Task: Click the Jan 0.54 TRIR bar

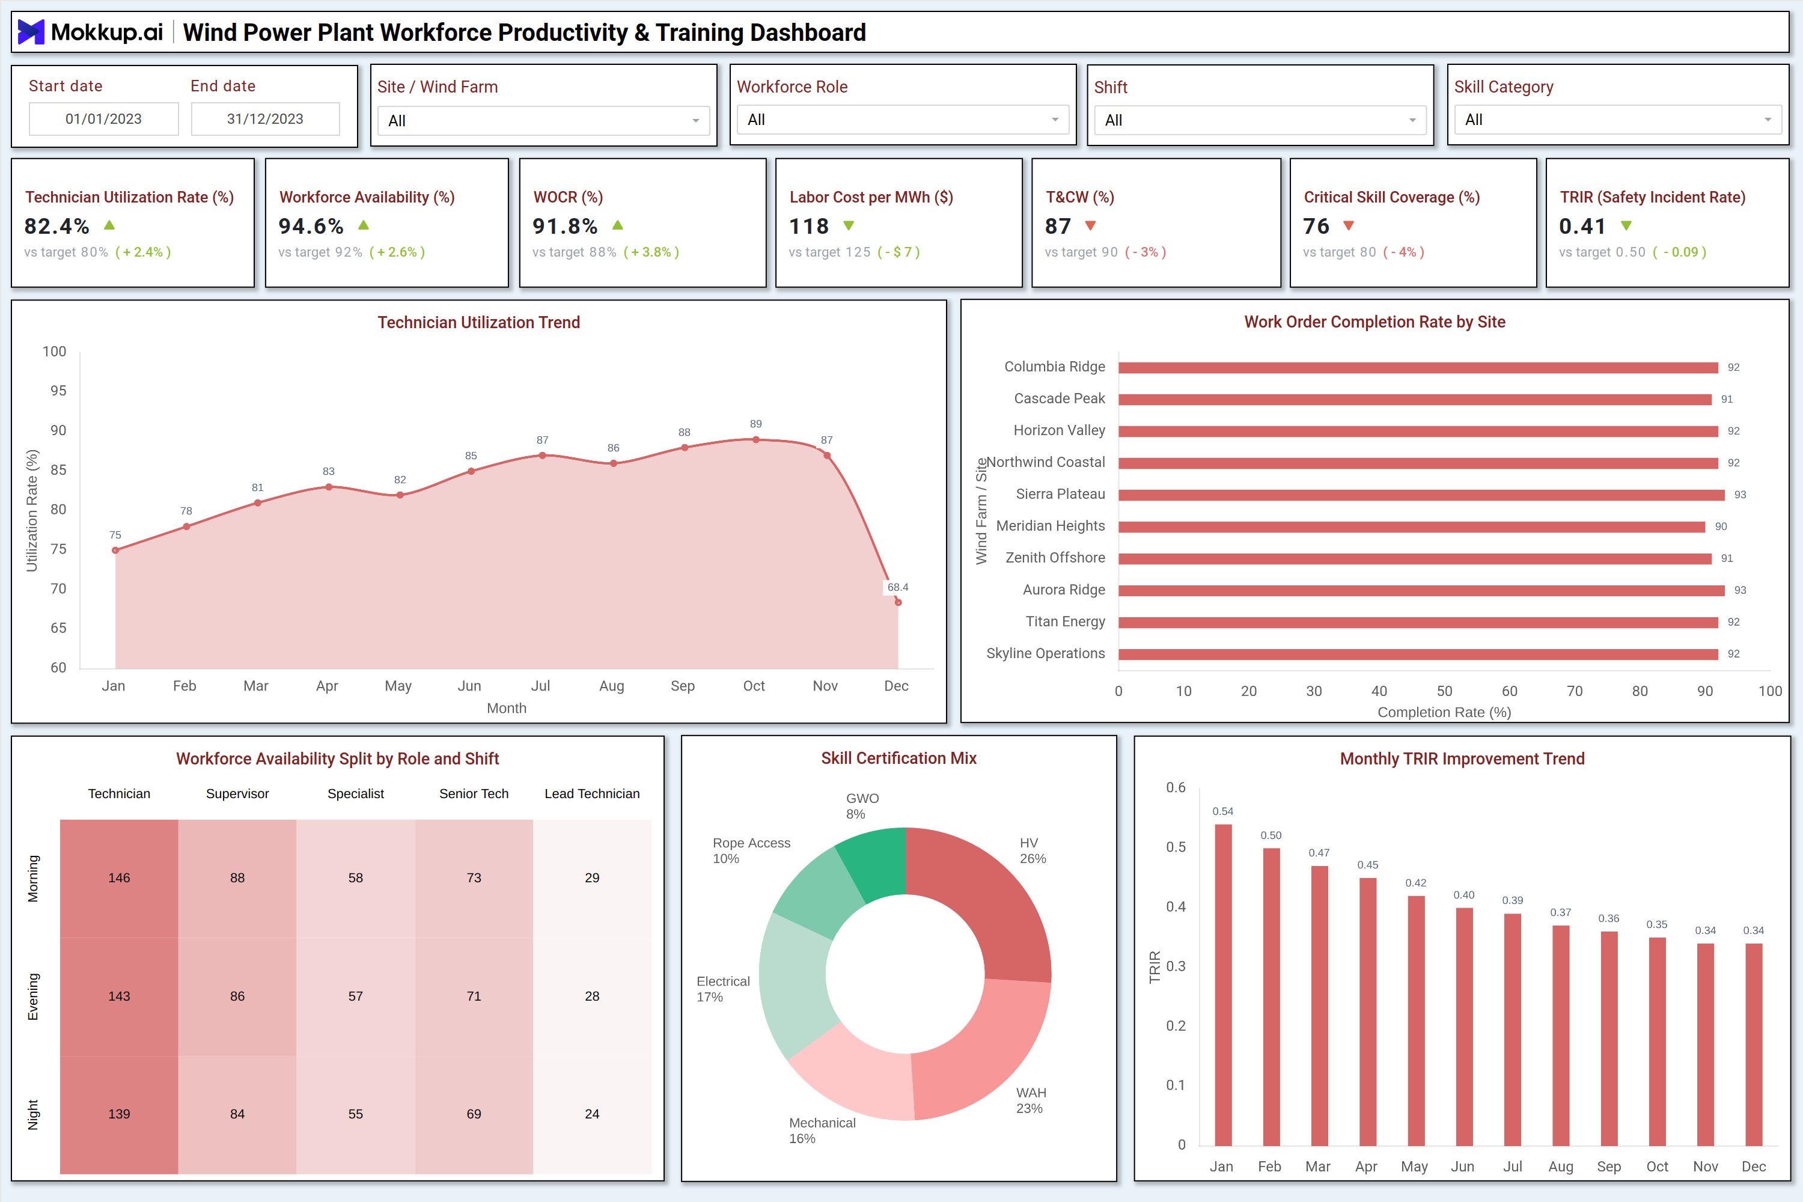Action: pyautogui.click(x=1224, y=985)
